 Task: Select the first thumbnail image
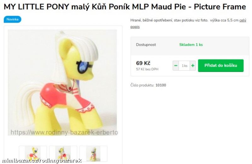point(33,154)
